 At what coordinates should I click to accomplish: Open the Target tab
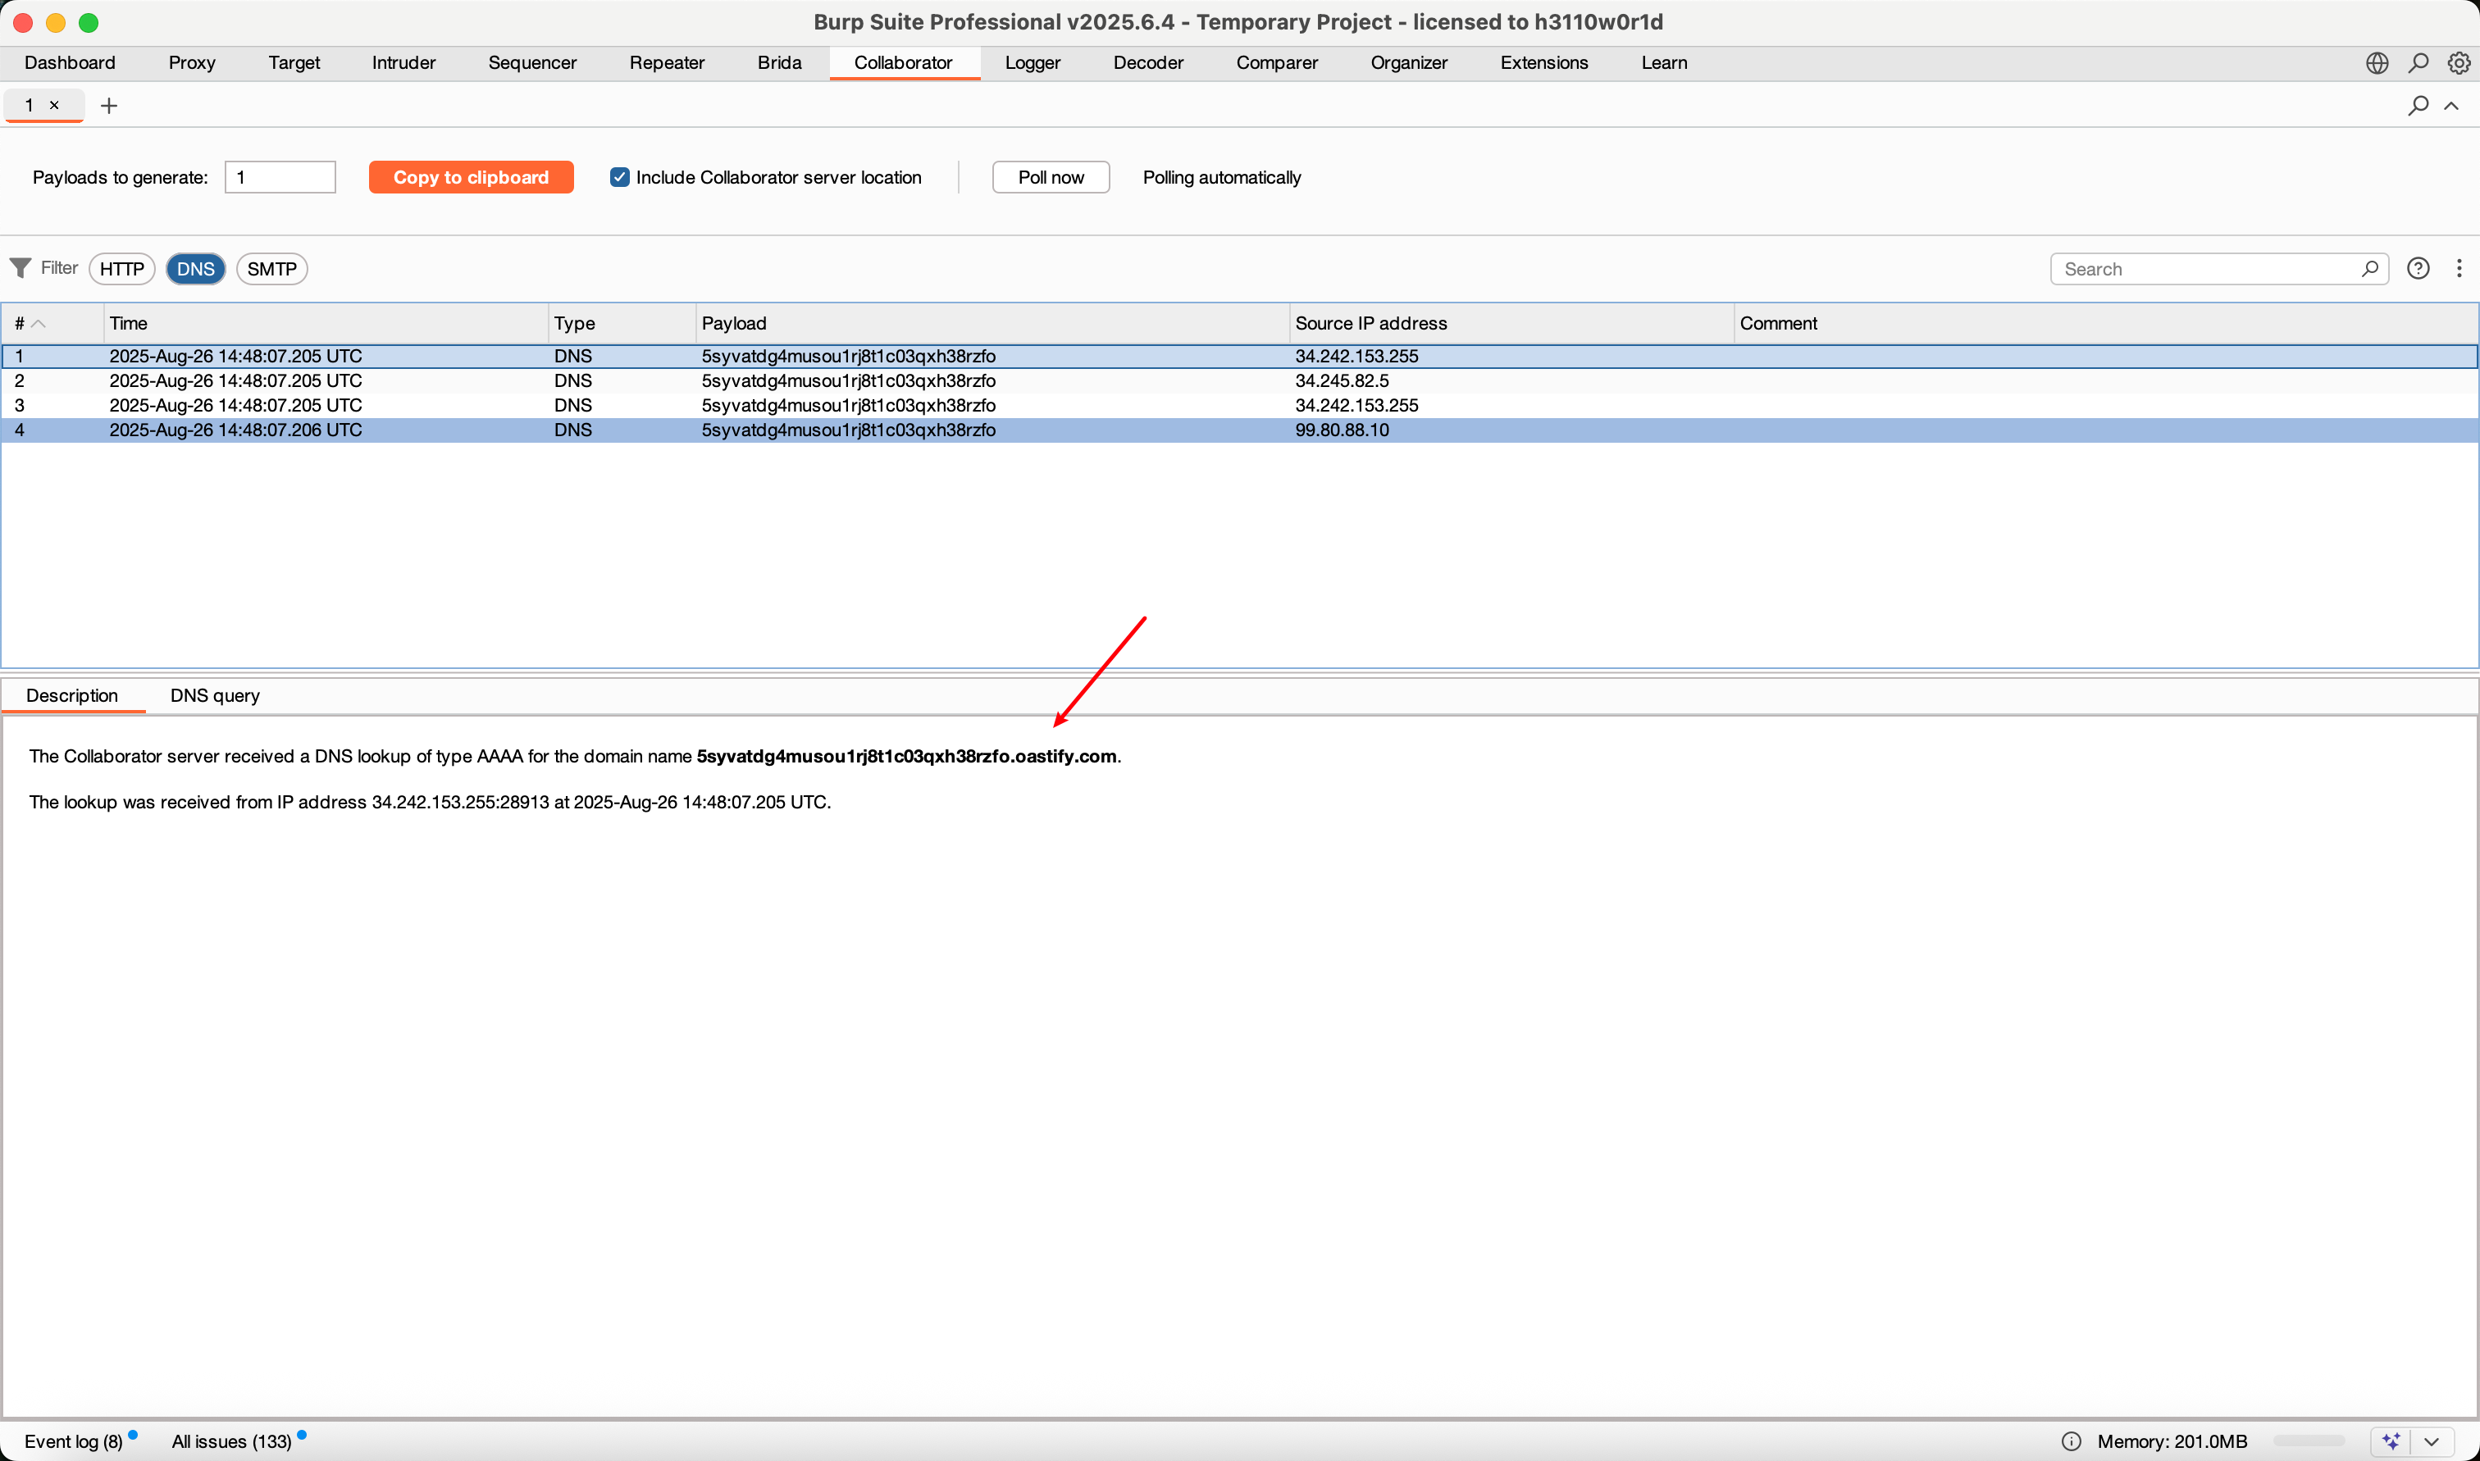pyautogui.click(x=294, y=63)
